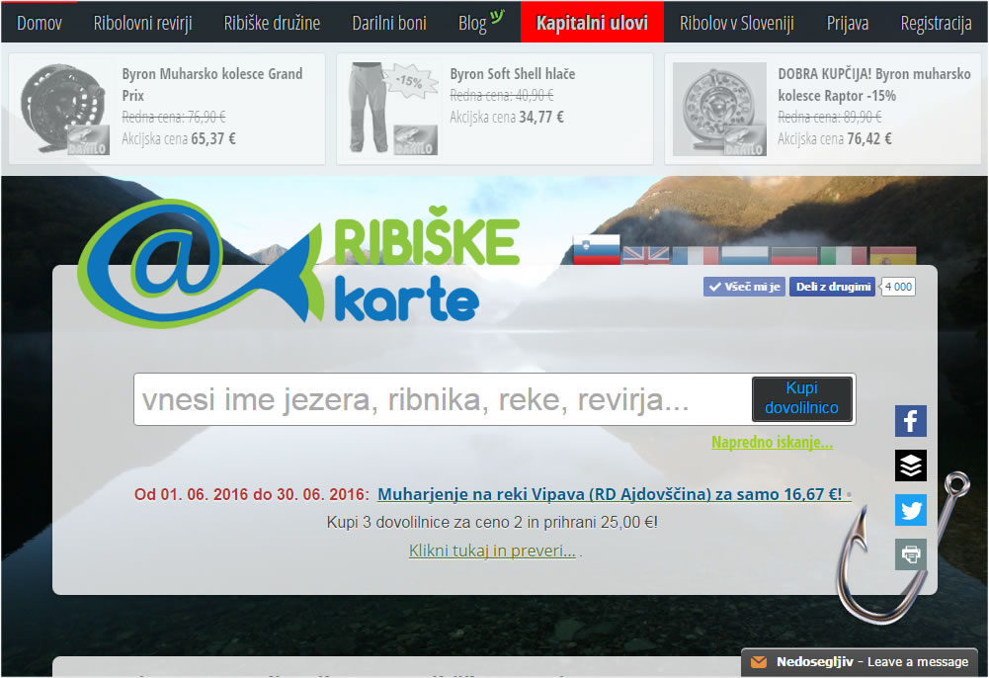Click the 4 000 share count bubble

pos(898,287)
